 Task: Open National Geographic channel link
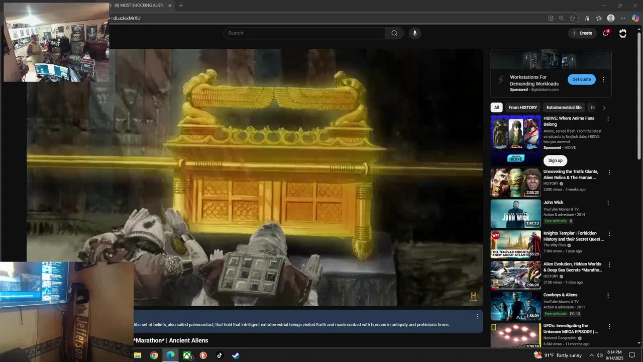point(560,338)
